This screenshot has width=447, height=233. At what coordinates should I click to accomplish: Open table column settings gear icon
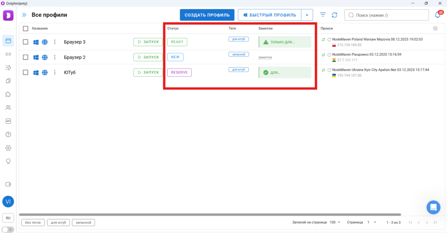click(435, 28)
